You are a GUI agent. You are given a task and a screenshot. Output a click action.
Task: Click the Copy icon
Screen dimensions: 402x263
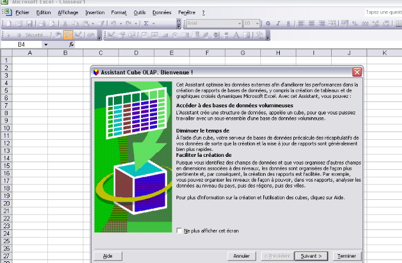[x=75, y=24]
